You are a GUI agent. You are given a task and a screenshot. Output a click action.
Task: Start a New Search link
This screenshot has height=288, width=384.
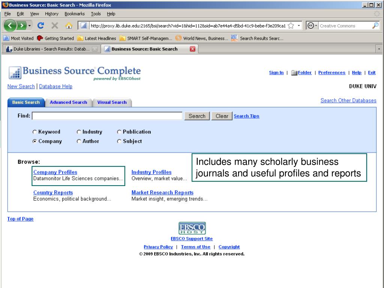click(x=21, y=86)
